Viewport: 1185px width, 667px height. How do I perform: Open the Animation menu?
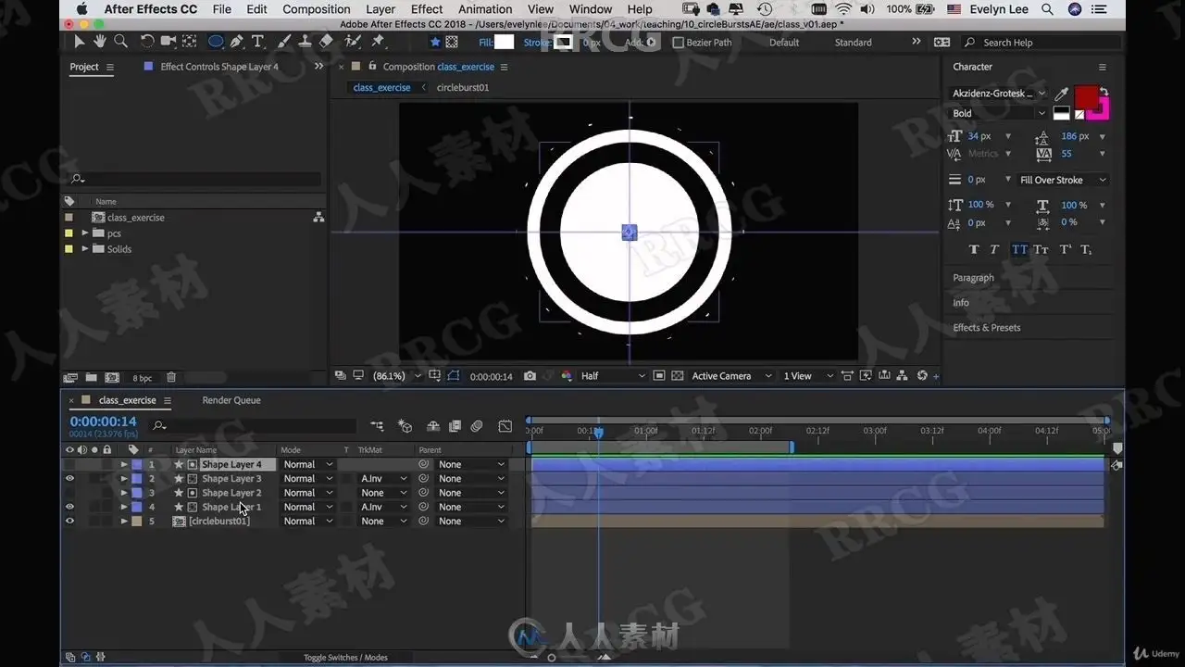pos(485,9)
